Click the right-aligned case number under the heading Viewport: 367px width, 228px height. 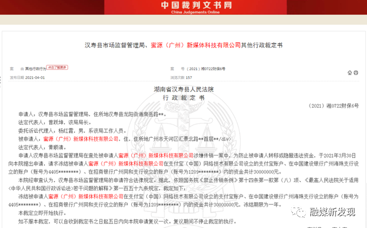(x=334, y=106)
